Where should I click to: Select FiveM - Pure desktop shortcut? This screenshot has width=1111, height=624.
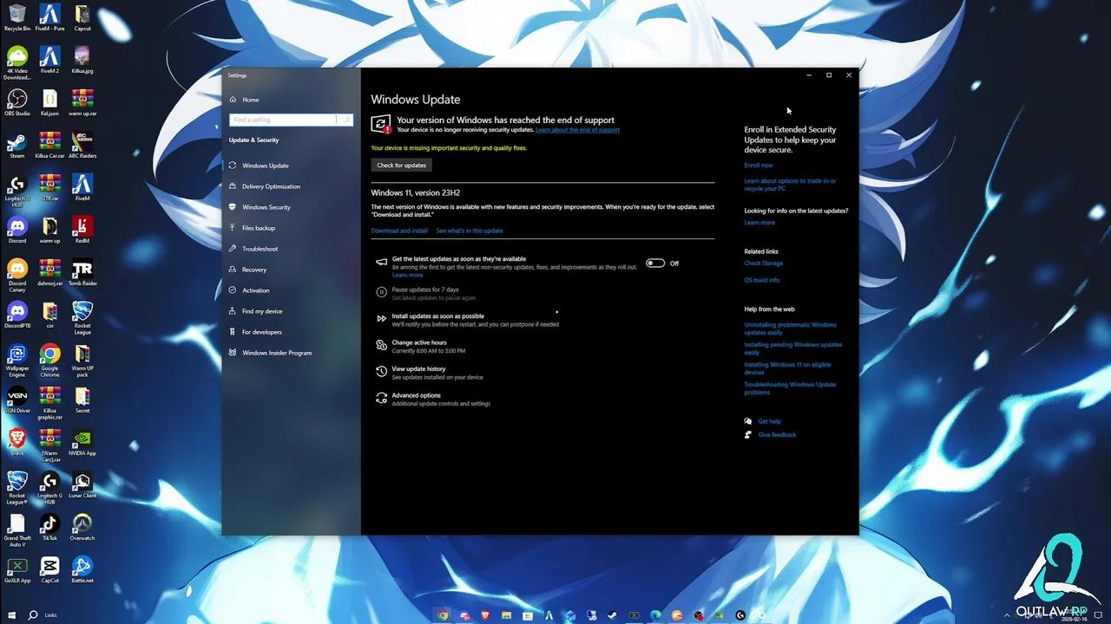point(49,18)
